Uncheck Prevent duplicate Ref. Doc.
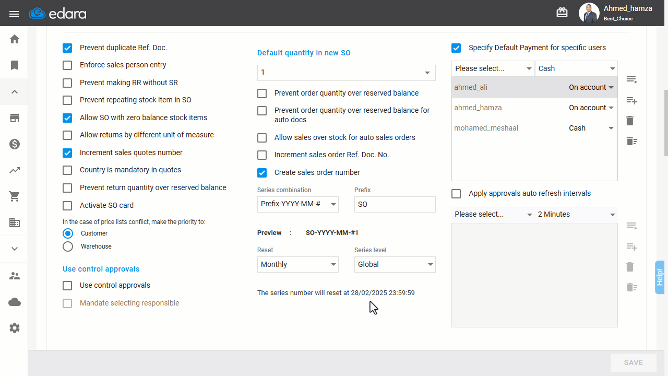Image resolution: width=668 pixels, height=376 pixels. (67, 48)
